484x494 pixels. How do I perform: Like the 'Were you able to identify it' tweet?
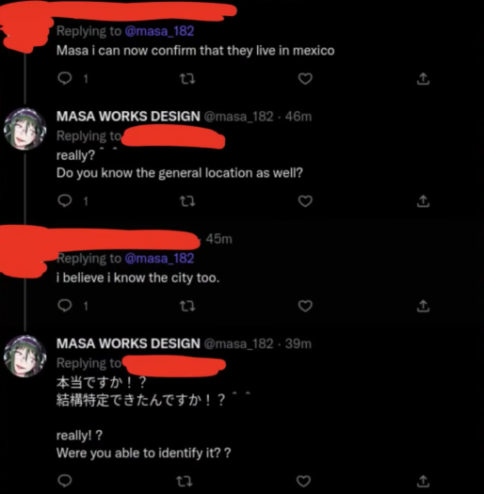point(303,481)
